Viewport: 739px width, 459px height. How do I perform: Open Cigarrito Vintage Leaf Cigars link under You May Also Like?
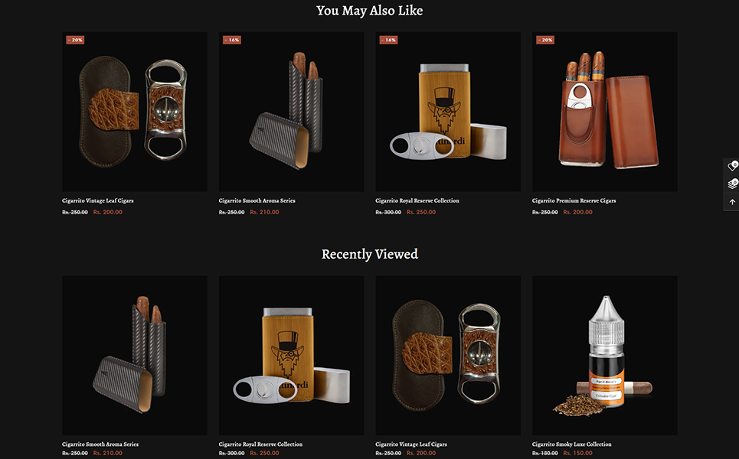point(97,200)
